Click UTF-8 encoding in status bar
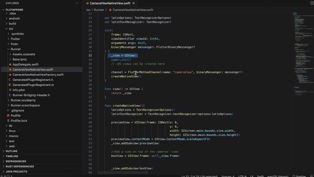 coord(242,176)
